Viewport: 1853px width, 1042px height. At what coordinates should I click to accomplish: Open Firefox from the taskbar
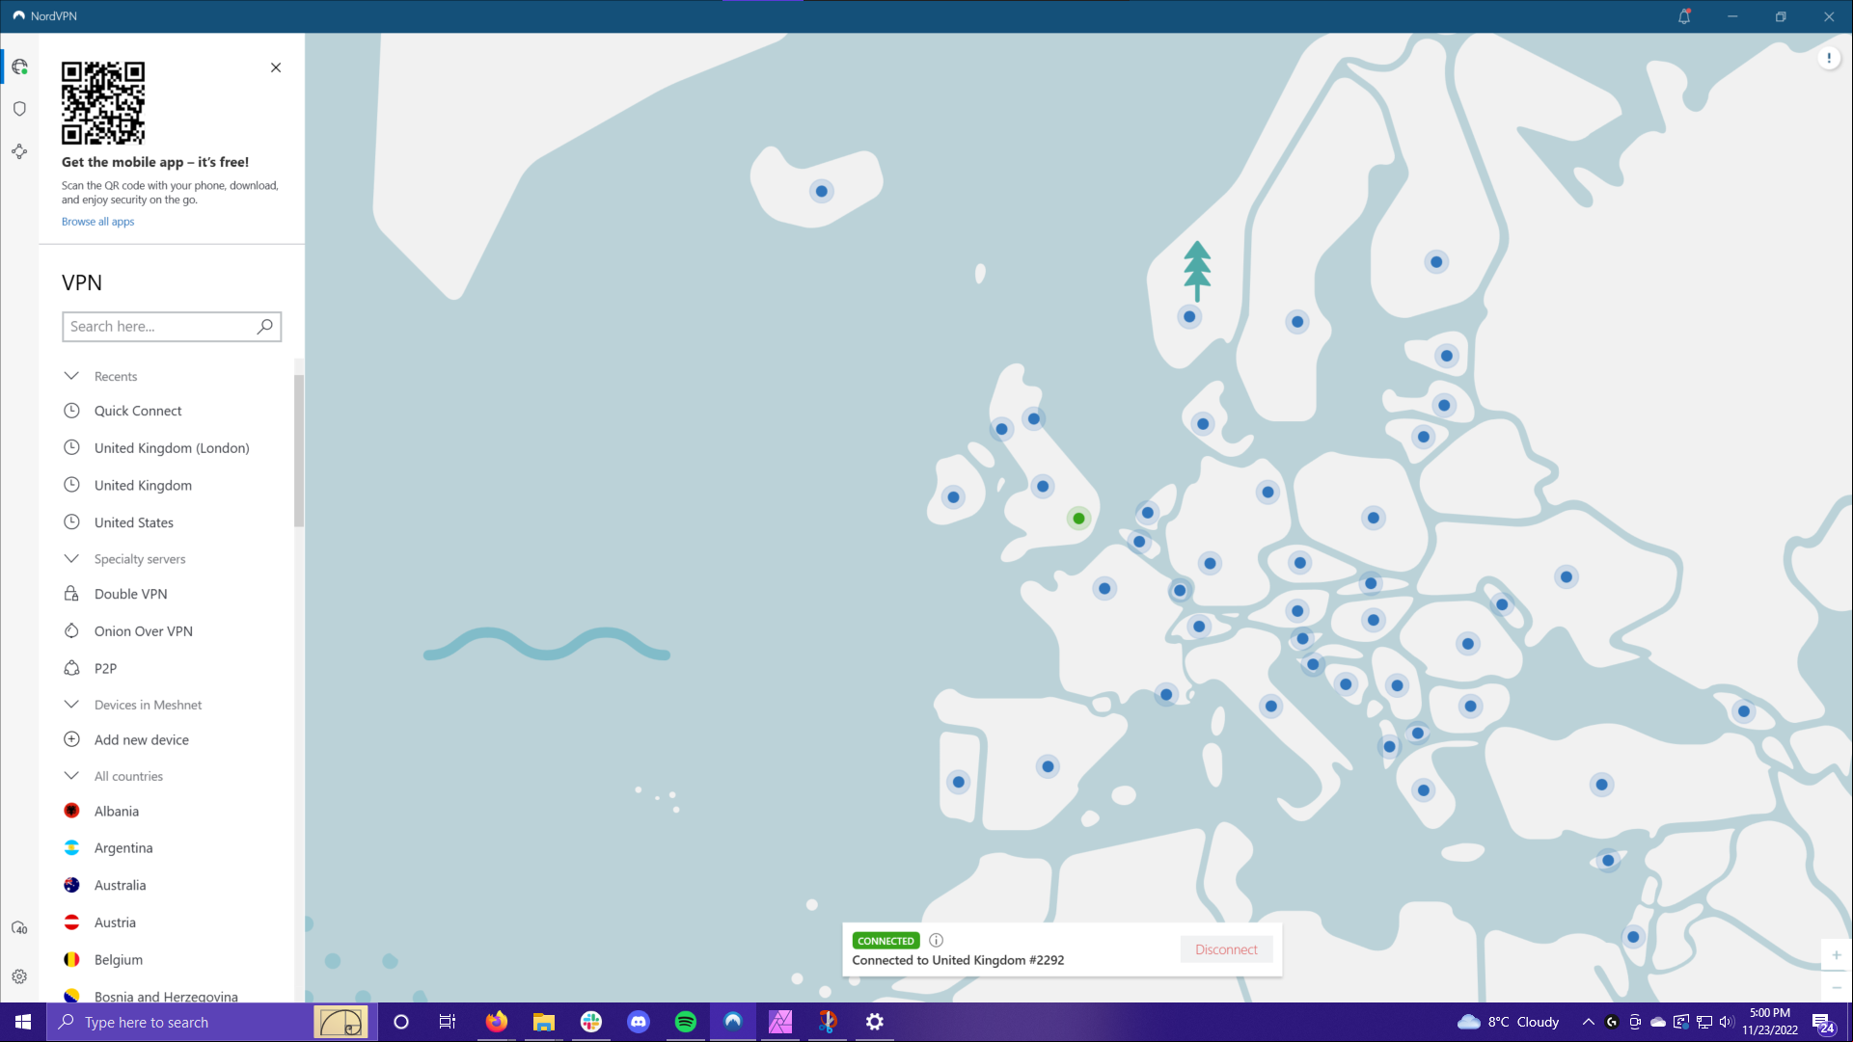[x=496, y=1022]
